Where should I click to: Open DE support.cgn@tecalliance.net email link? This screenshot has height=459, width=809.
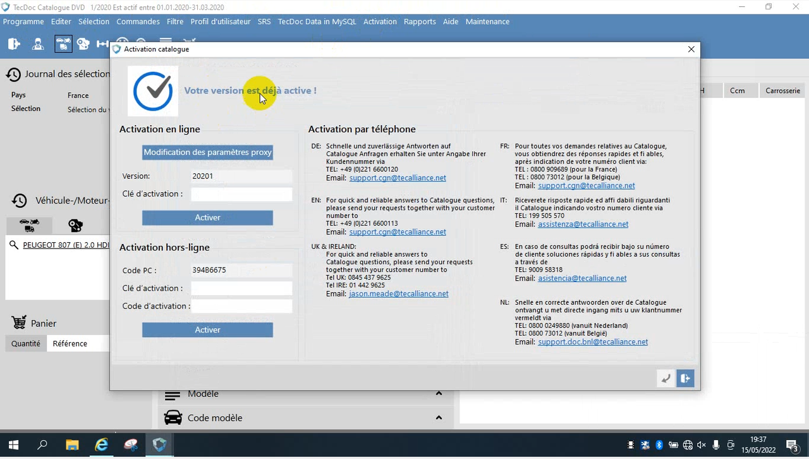[398, 178]
